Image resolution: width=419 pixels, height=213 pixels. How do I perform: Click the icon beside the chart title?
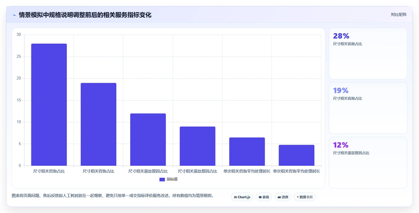14,15
